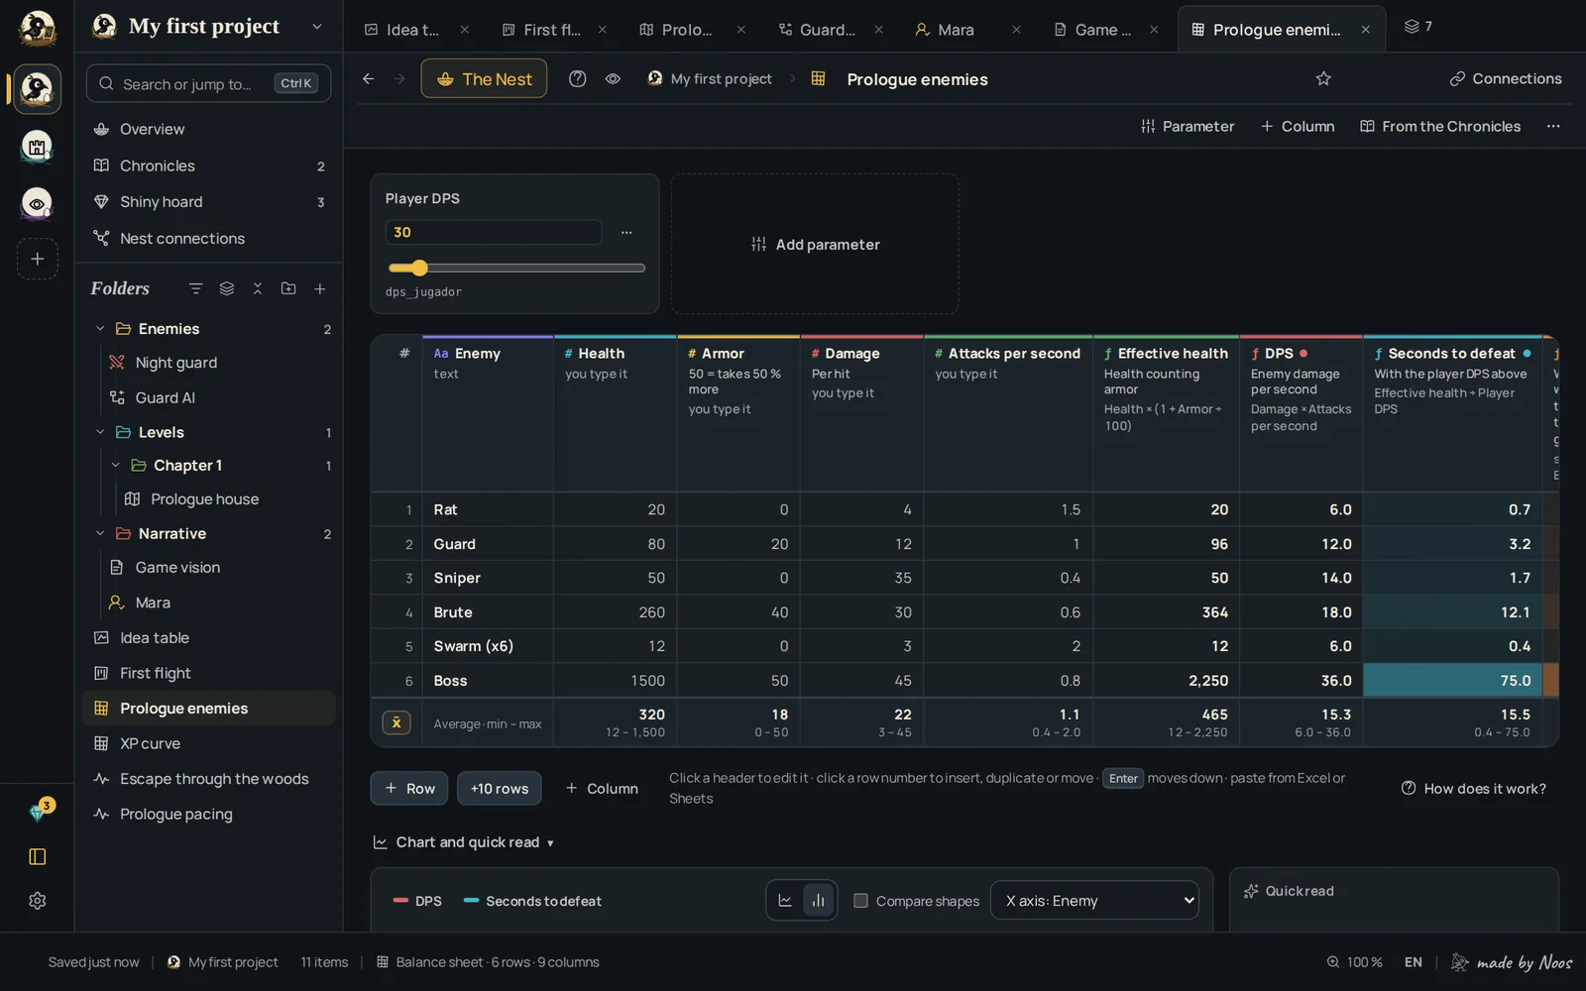
Task: Open Shiny hoard in sidebar
Action: point(208,202)
